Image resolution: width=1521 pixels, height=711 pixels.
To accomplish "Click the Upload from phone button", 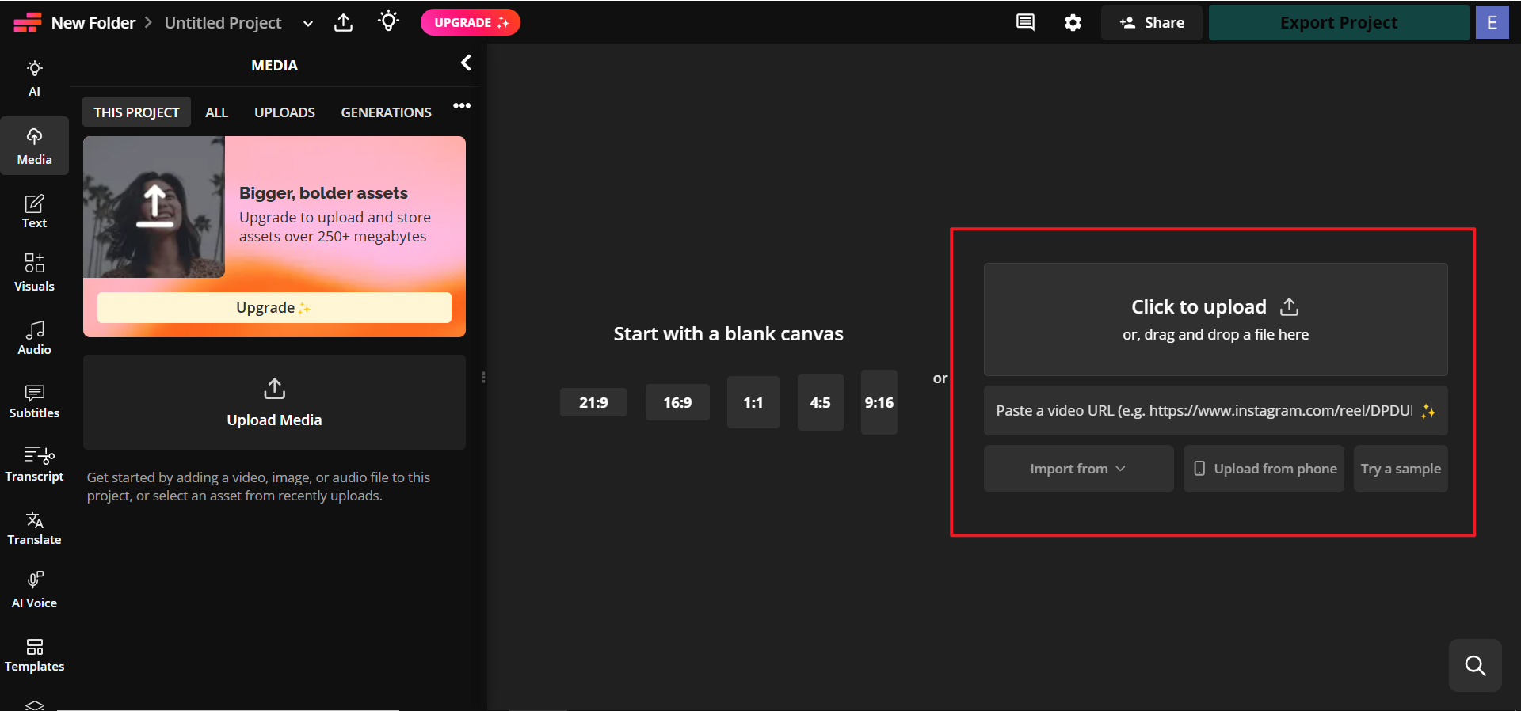I will 1264,469.
